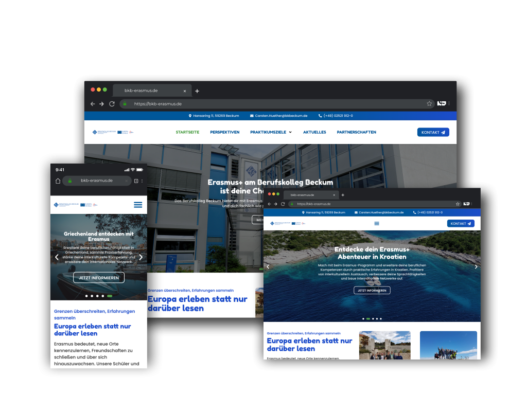Select the bkb-erasmus.de tab in the large browser
The height and width of the screenshot is (395, 527).
click(x=152, y=91)
